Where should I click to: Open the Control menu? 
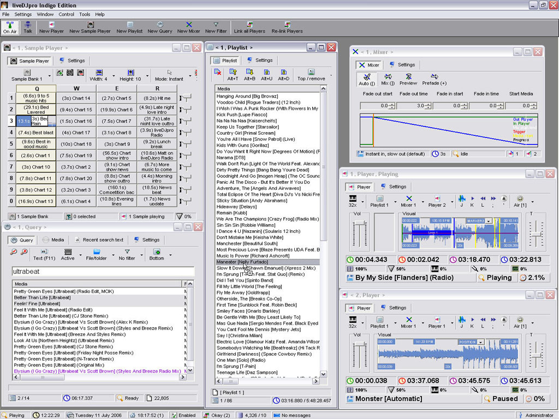(x=66, y=14)
